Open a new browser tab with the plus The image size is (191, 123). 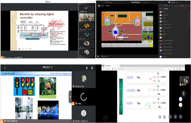click(x=121, y=66)
